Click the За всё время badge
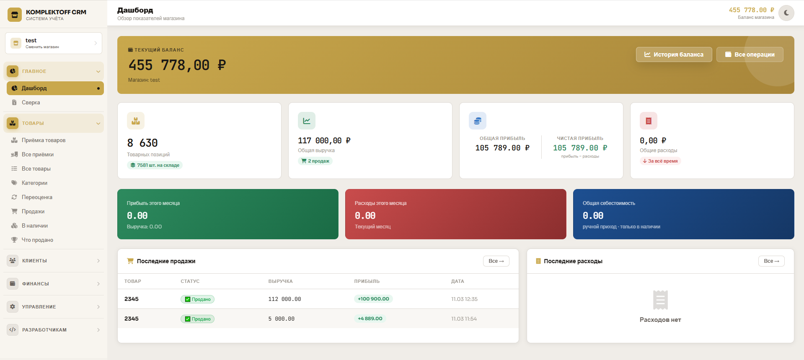This screenshot has height=360, width=804. pyautogui.click(x=660, y=161)
